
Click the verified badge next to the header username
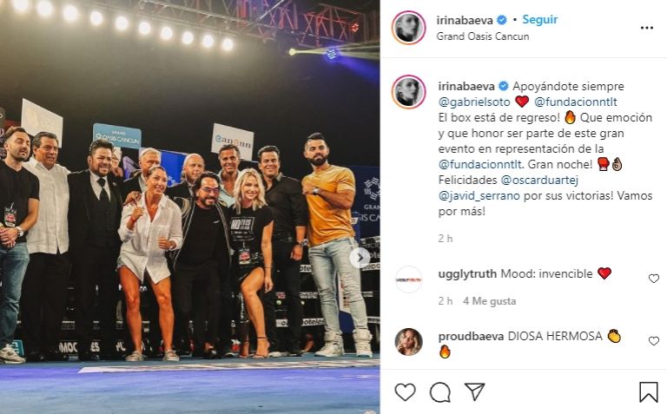pyautogui.click(x=502, y=20)
